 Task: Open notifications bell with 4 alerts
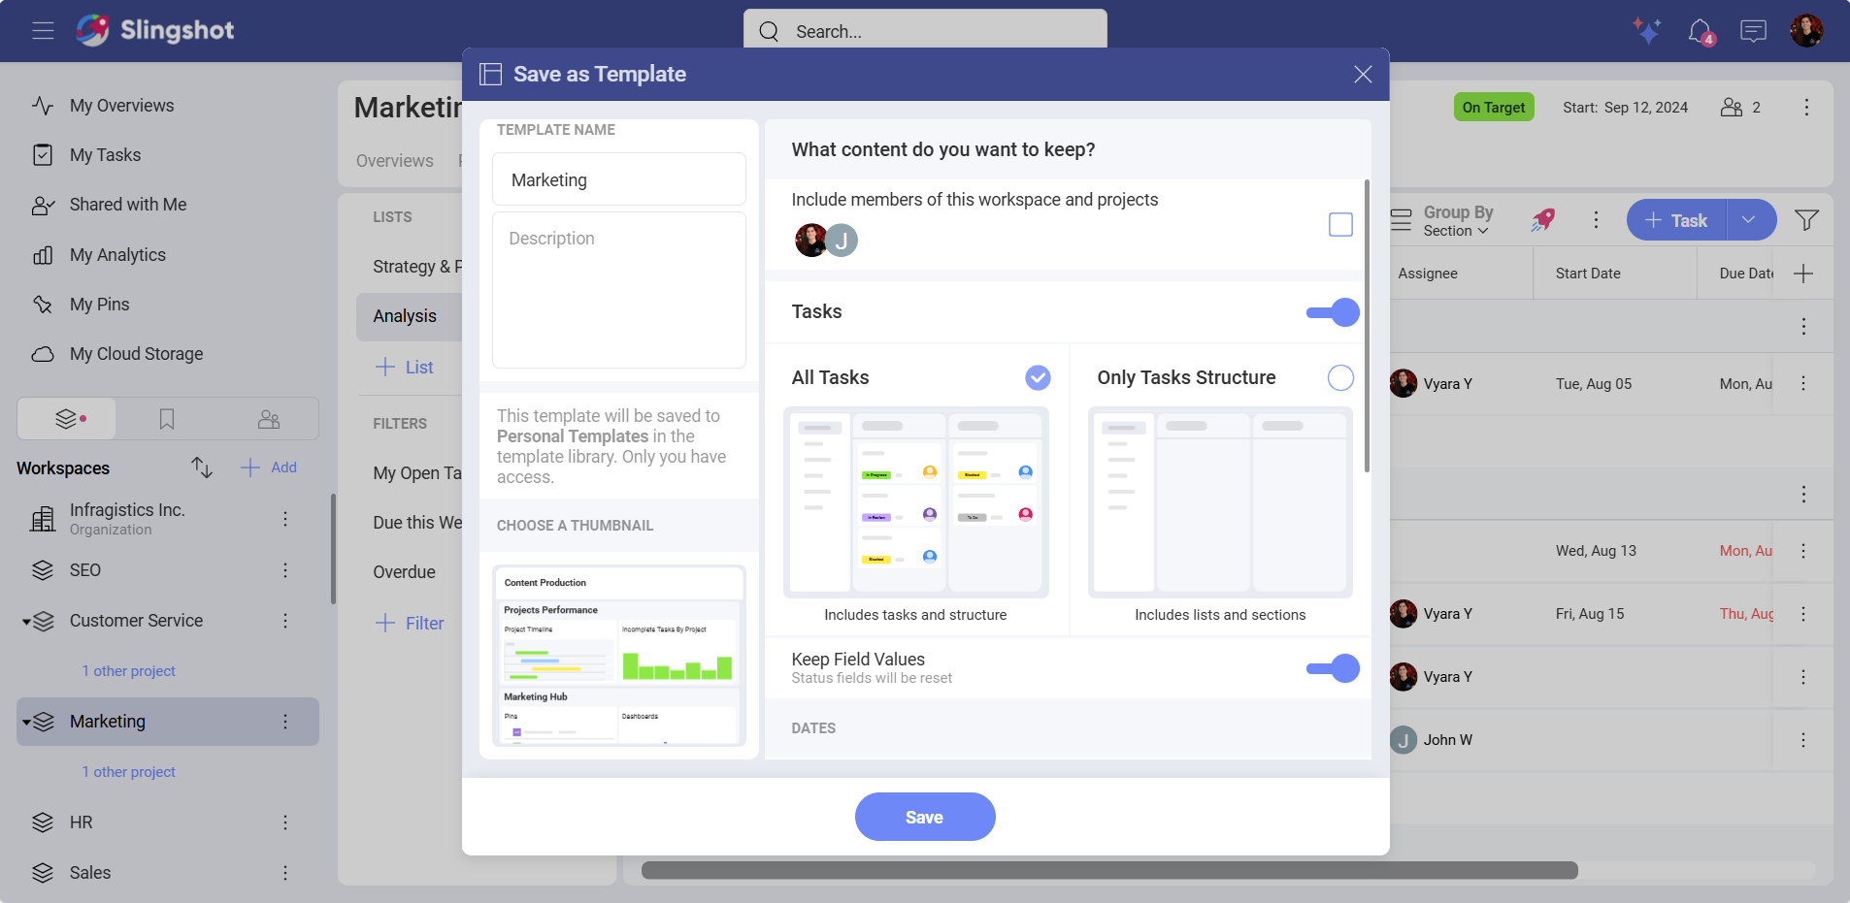point(1700,30)
